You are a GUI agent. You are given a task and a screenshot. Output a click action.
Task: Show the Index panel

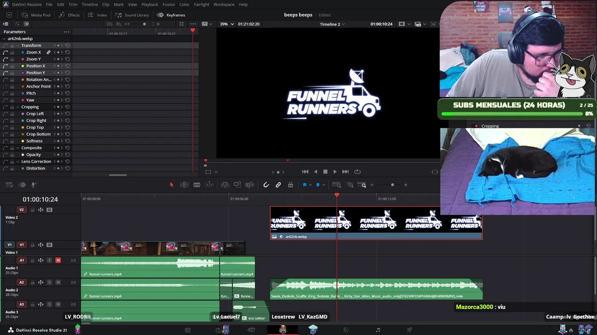tap(97, 15)
